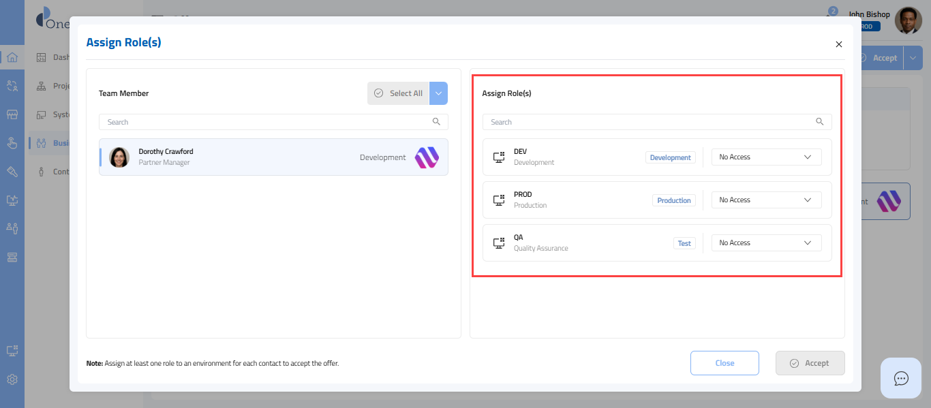931x408 pixels.
Task: Open settings gear icon in sidebar
Action: (x=12, y=379)
